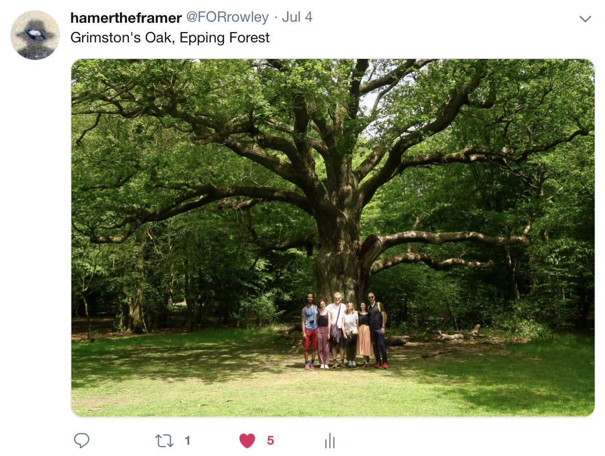
Task: Retweet the Epping Forest post
Action: point(164,440)
